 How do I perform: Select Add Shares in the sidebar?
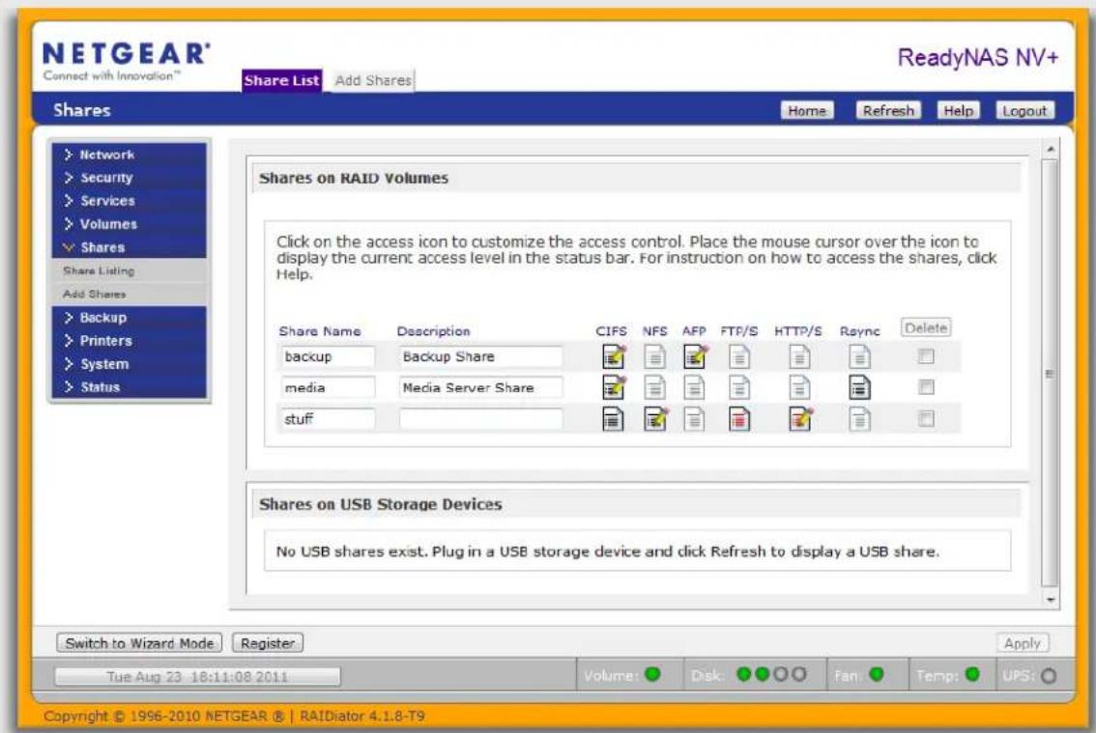(x=130, y=295)
